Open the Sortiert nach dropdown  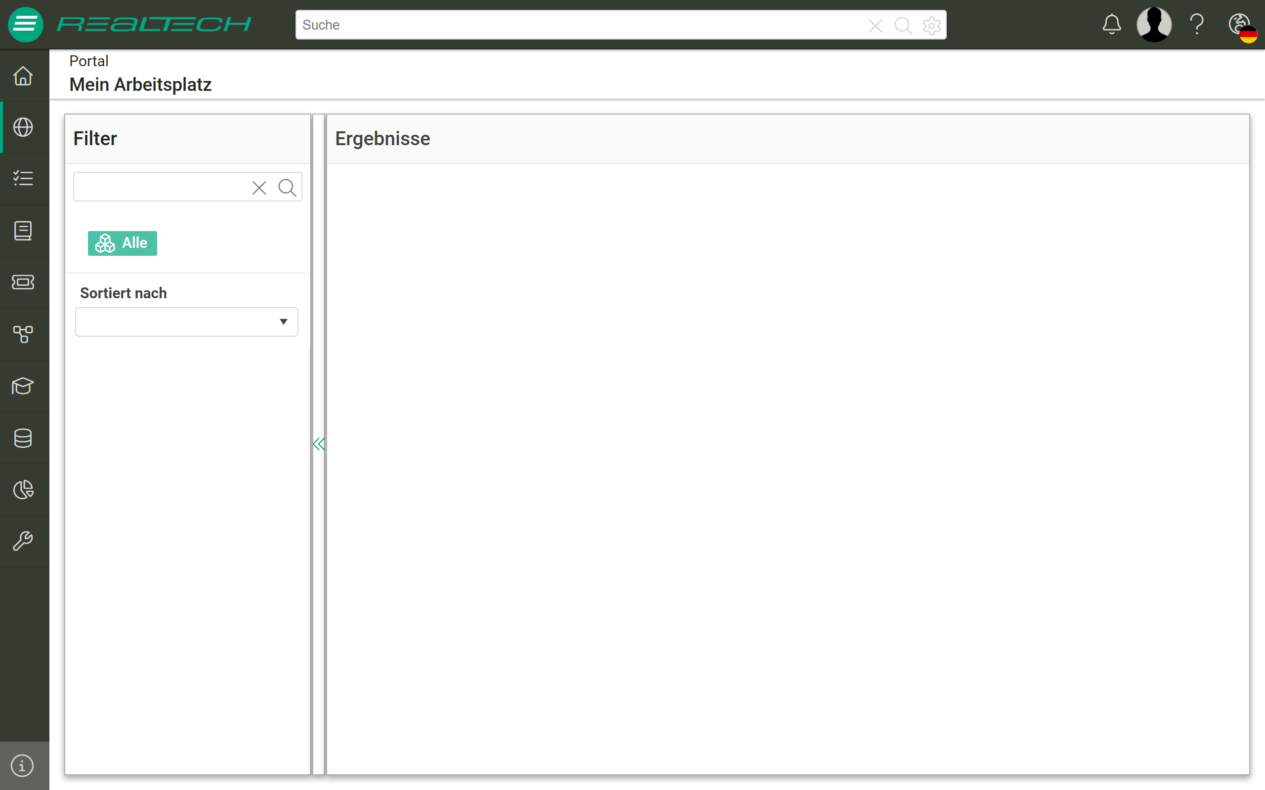tap(187, 322)
